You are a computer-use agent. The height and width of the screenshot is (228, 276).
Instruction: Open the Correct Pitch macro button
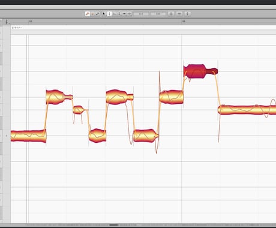coord(171,14)
